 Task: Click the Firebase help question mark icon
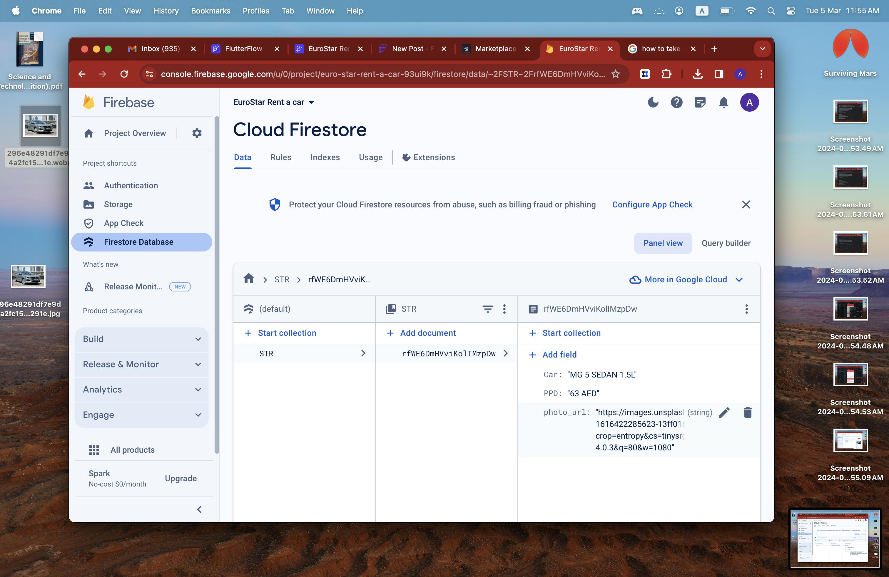(x=676, y=102)
